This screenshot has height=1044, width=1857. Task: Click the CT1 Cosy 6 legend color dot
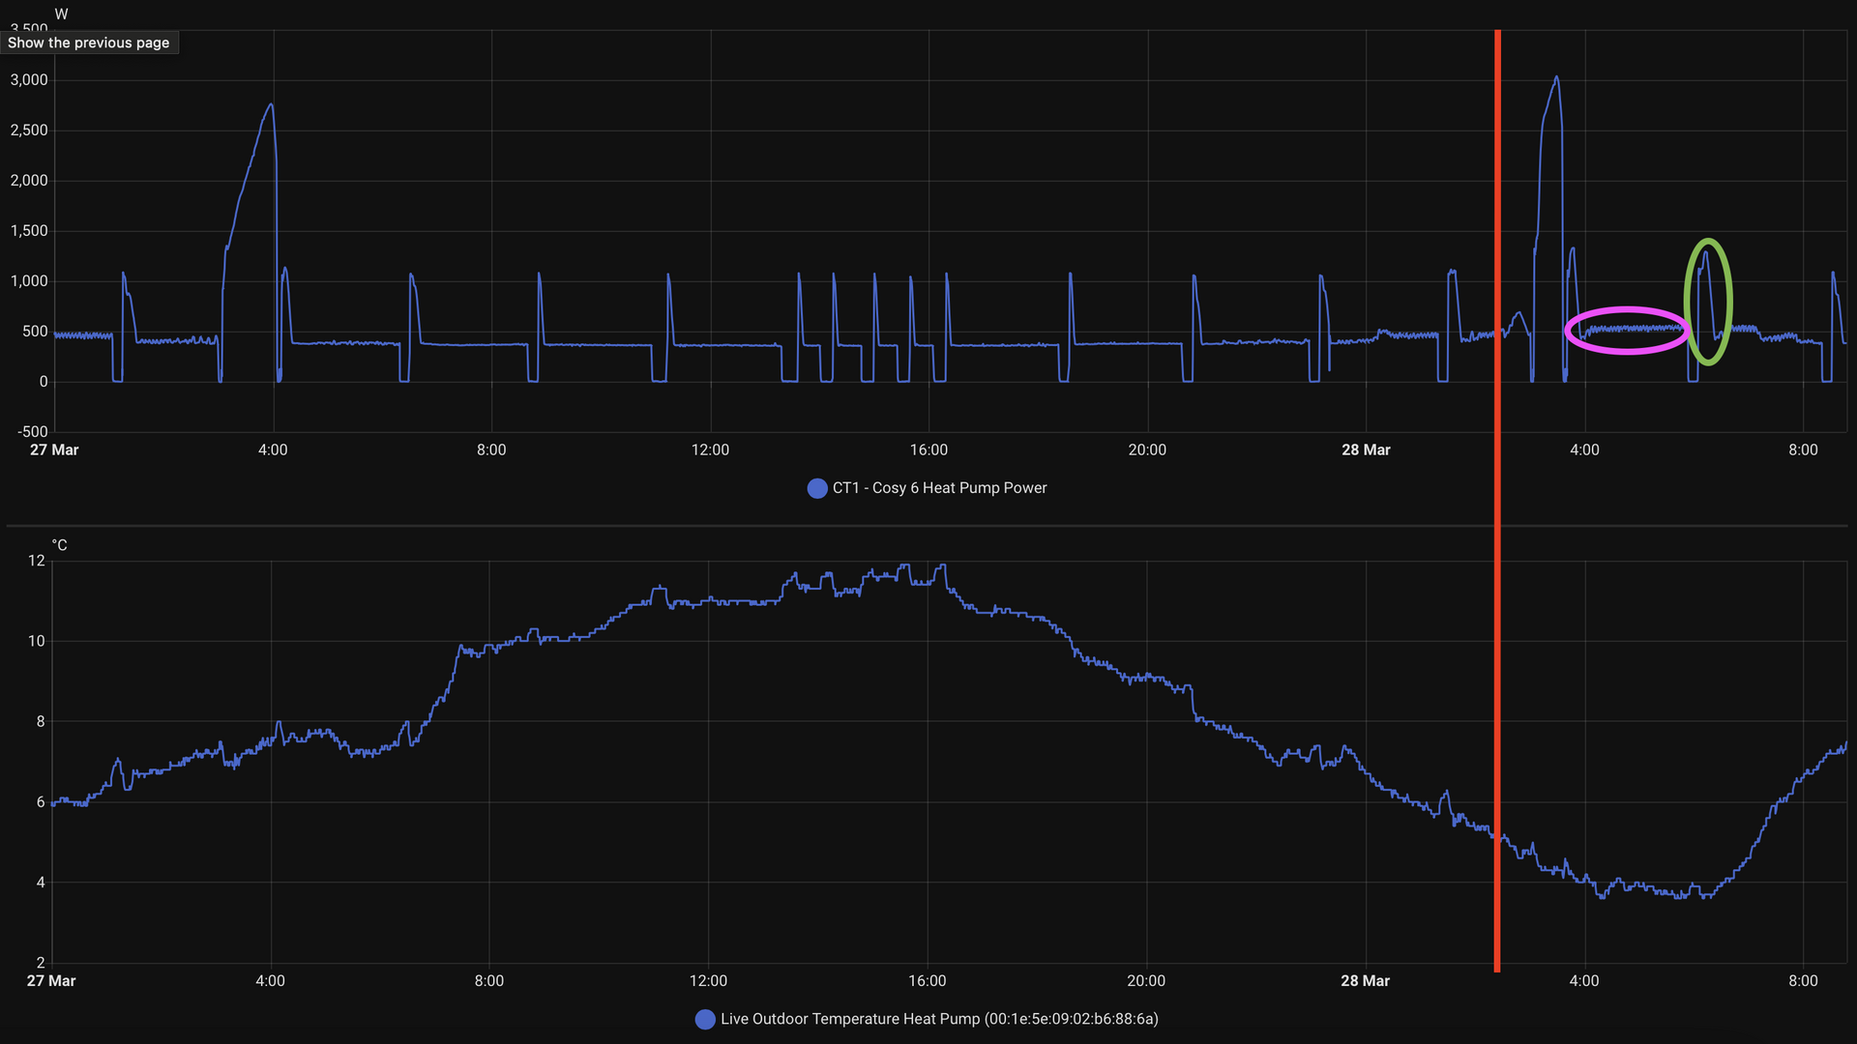(817, 488)
